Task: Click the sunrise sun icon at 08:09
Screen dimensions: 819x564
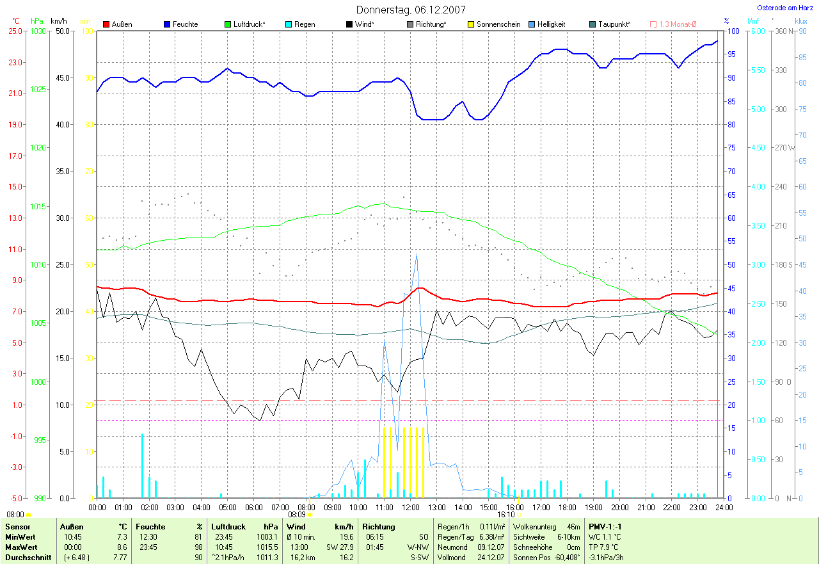Action: (310, 515)
